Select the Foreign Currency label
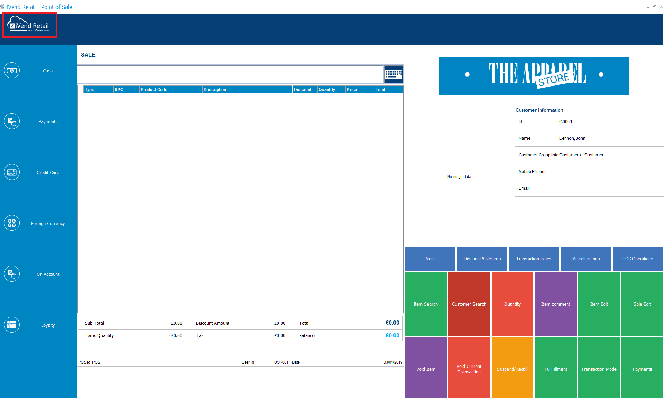The height and width of the screenshot is (398, 664). click(x=48, y=224)
